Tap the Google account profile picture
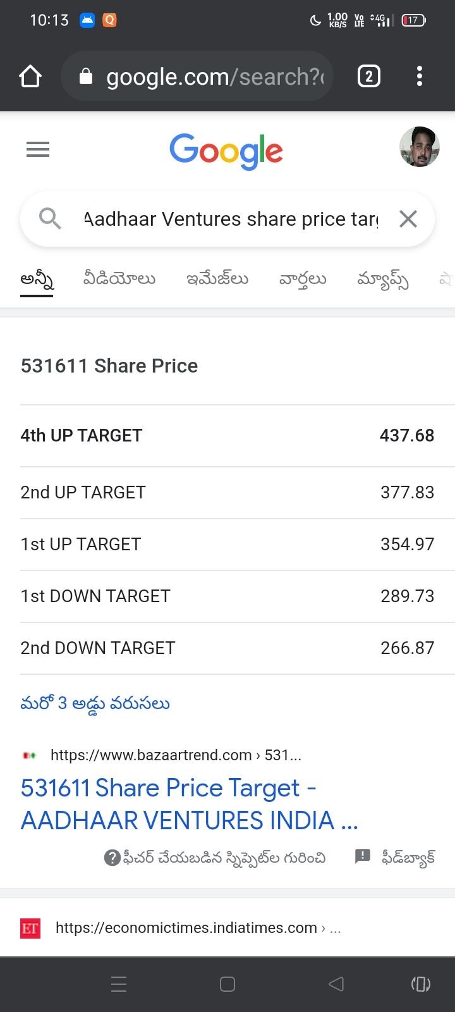Image resolution: width=455 pixels, height=1012 pixels. [x=419, y=147]
